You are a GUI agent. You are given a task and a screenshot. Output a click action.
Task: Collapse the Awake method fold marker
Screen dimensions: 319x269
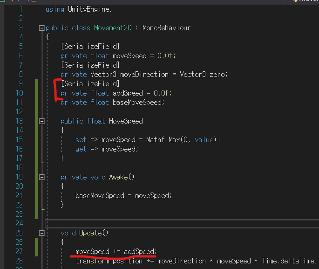pyautogui.click(x=42, y=177)
